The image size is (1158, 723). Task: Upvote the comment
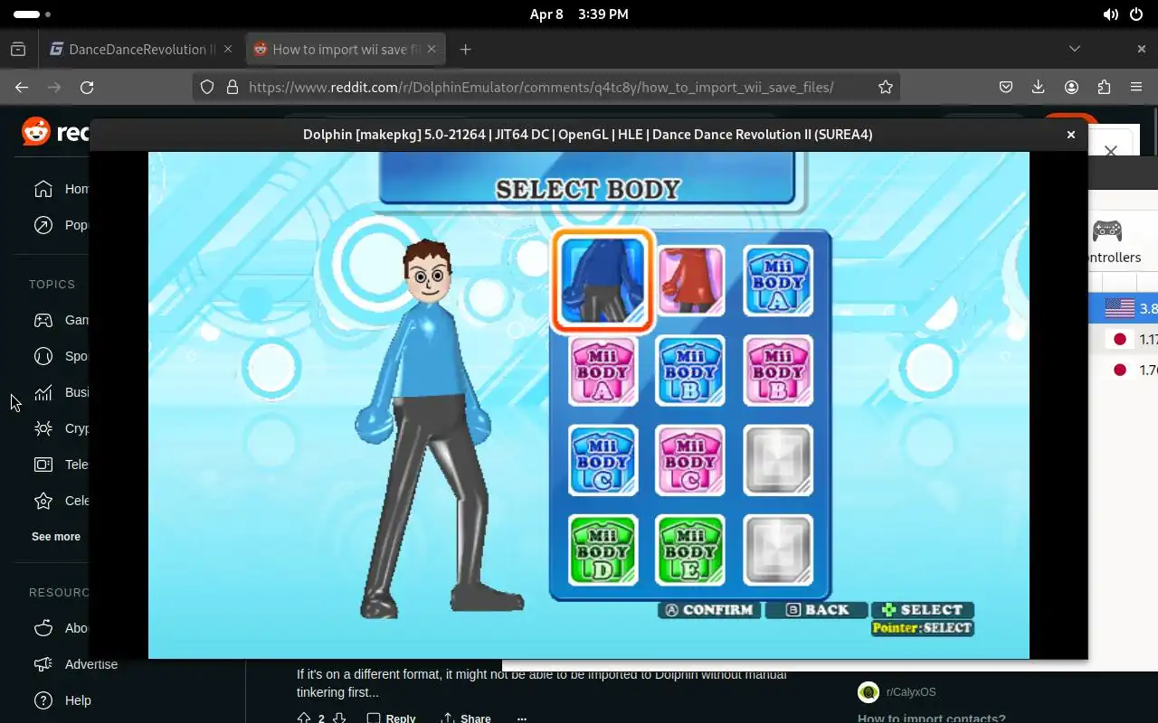(304, 718)
